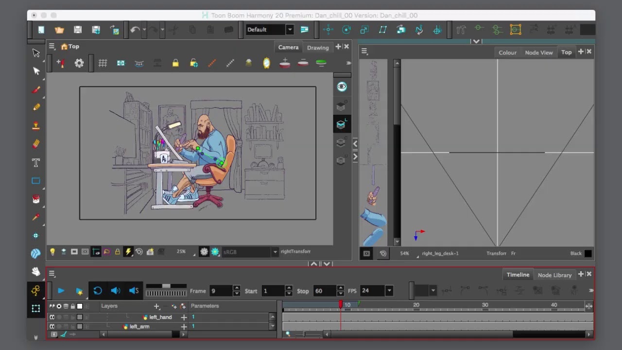622x350 pixels.
Task: Move the playback speed slider
Action: [x=166, y=286]
